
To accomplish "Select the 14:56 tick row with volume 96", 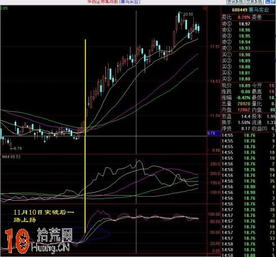I will tap(248, 170).
